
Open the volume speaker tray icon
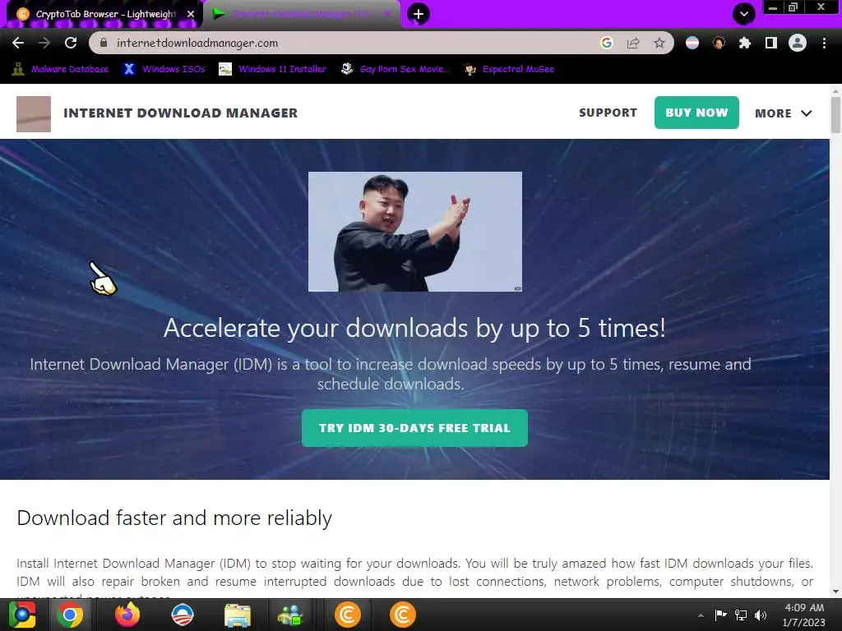[x=761, y=615]
